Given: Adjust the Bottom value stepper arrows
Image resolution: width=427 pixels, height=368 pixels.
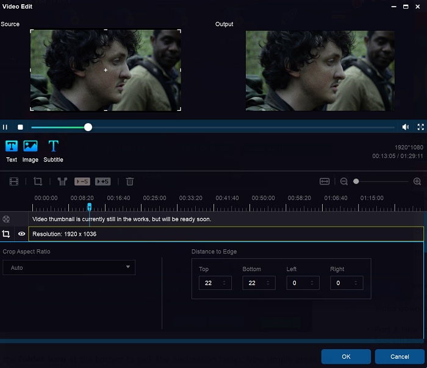Looking at the screenshot, I should tap(268, 283).
